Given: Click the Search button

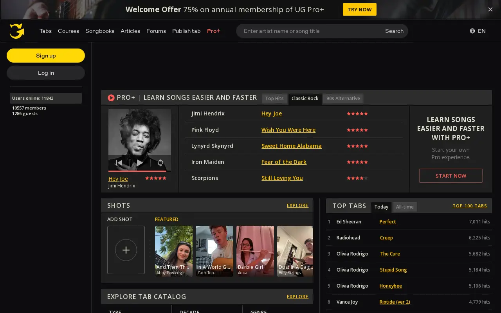Looking at the screenshot, I should tap(394, 31).
